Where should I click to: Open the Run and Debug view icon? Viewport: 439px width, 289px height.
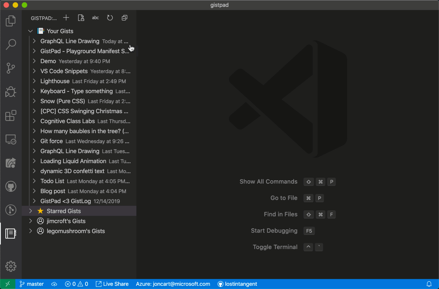click(11, 92)
